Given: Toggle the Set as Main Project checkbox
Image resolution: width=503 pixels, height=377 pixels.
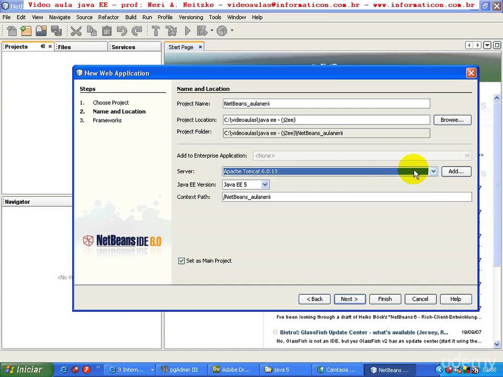Looking at the screenshot, I should 181,261.
